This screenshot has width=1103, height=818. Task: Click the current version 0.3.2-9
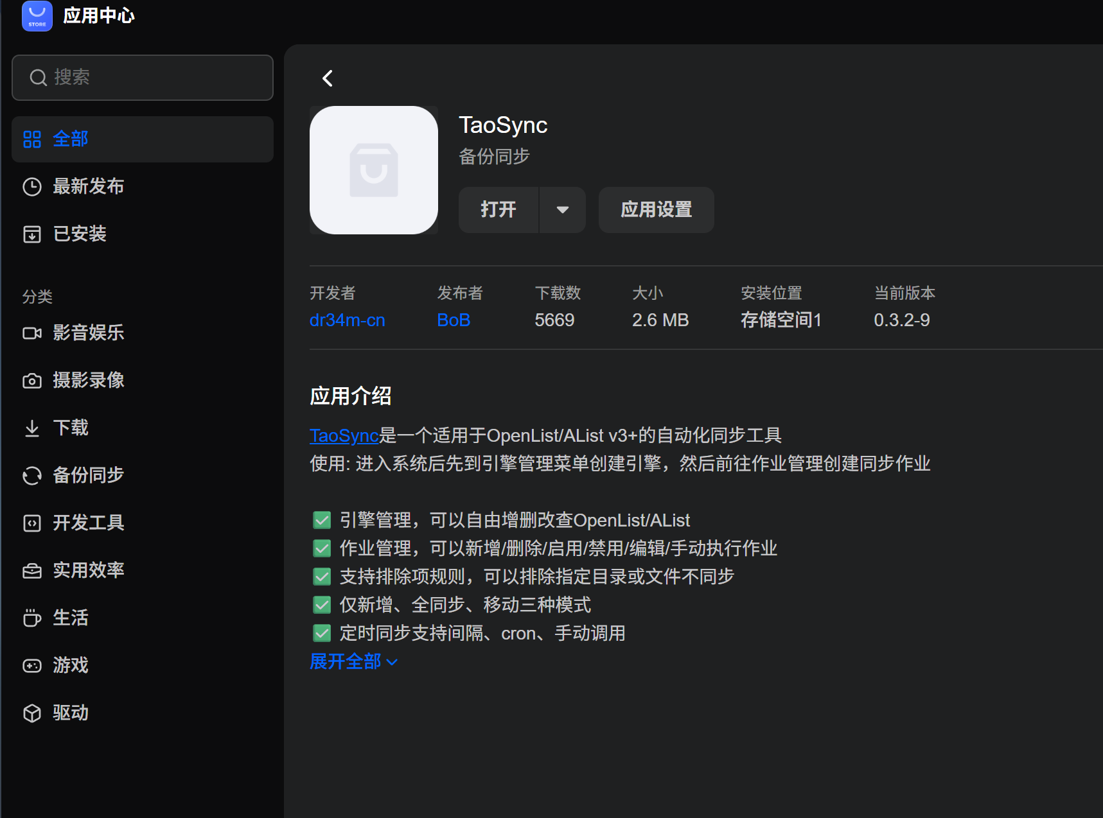point(902,320)
